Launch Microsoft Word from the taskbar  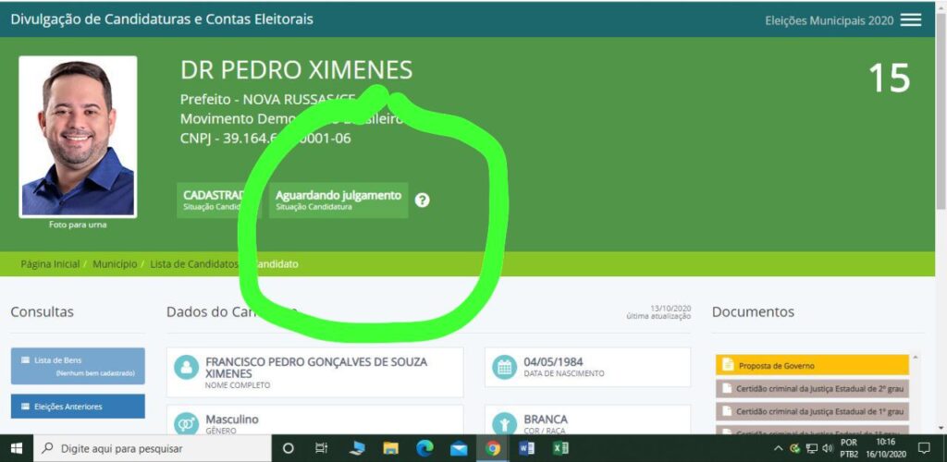click(527, 448)
